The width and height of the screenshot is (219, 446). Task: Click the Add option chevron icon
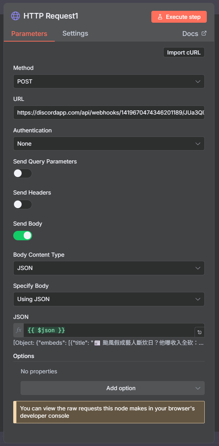click(198, 388)
